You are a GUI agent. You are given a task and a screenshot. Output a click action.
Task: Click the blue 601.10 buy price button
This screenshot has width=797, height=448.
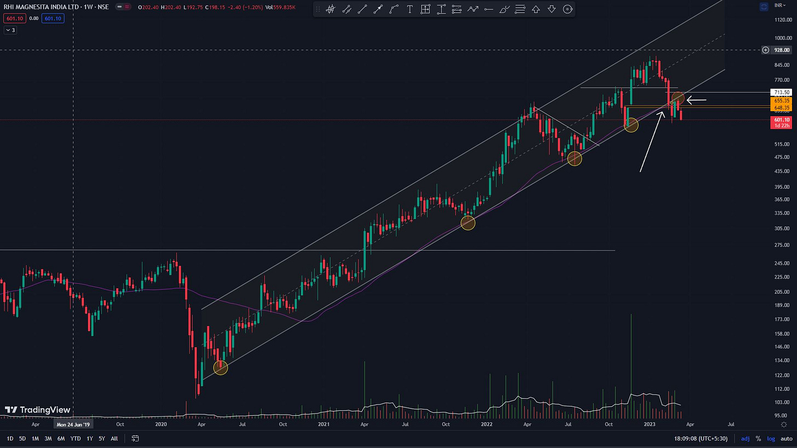pyautogui.click(x=53, y=18)
